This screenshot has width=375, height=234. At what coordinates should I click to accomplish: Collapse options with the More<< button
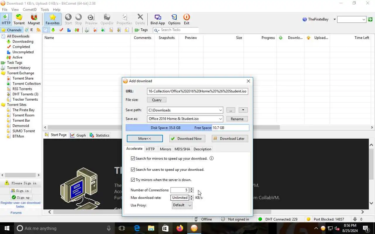(145, 138)
